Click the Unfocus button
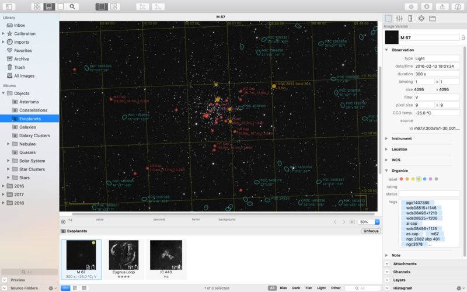467x292 pixels. click(x=371, y=231)
